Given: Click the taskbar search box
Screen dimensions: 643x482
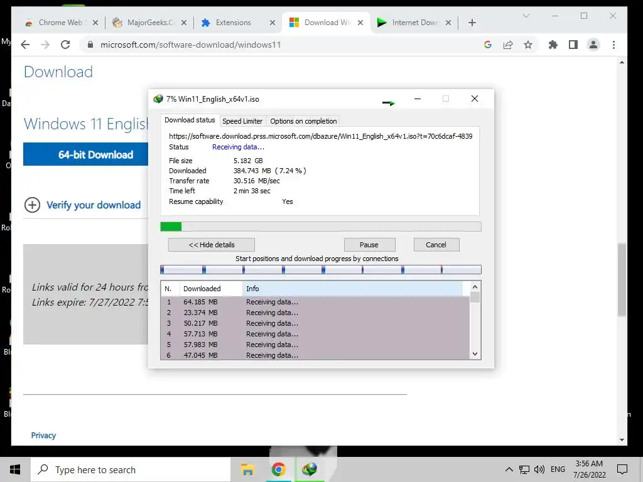Looking at the screenshot, I should coord(131,469).
